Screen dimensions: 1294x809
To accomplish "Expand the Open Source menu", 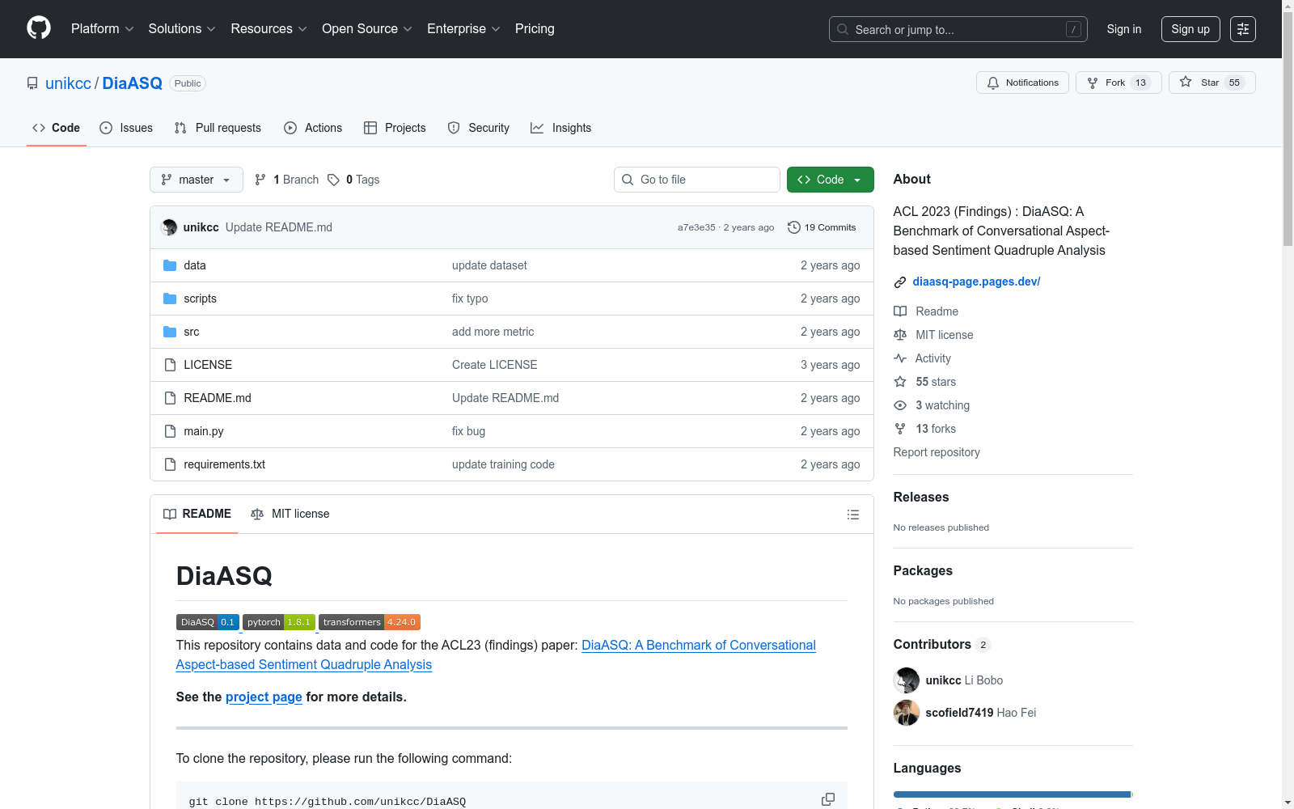I will pos(367,29).
